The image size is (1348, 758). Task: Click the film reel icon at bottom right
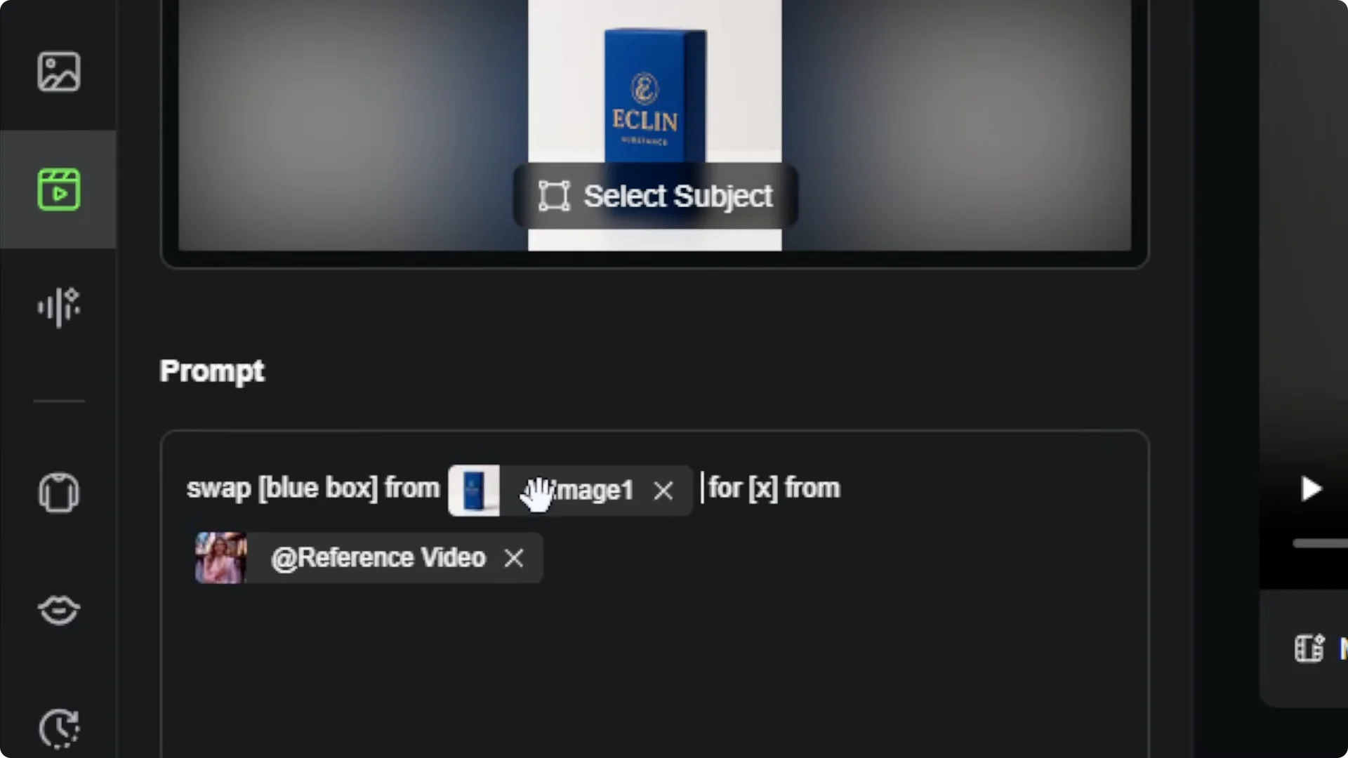[1307, 648]
